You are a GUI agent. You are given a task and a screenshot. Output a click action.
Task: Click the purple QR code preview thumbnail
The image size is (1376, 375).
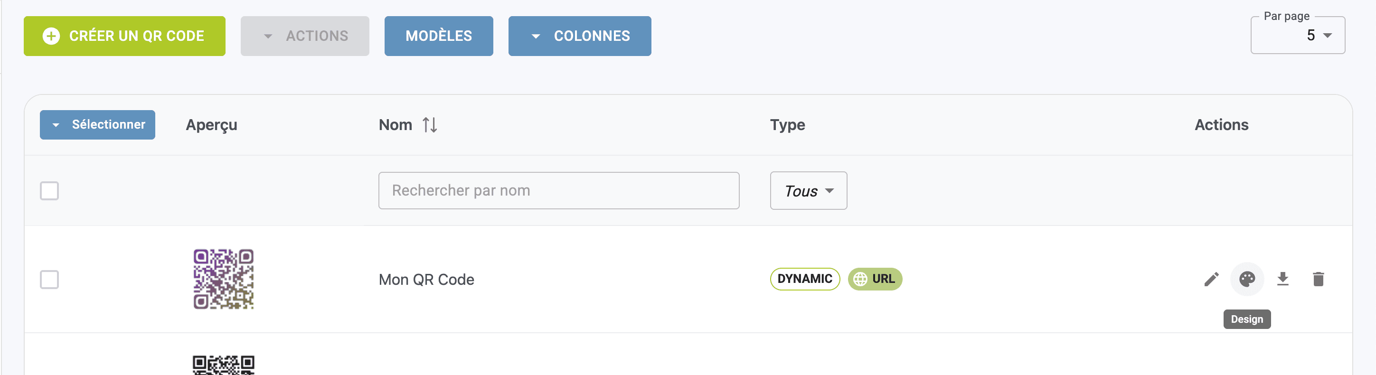tap(223, 279)
